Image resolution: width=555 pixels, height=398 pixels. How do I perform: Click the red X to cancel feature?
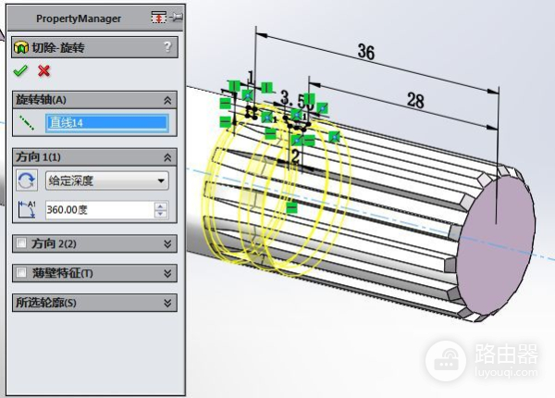point(43,71)
